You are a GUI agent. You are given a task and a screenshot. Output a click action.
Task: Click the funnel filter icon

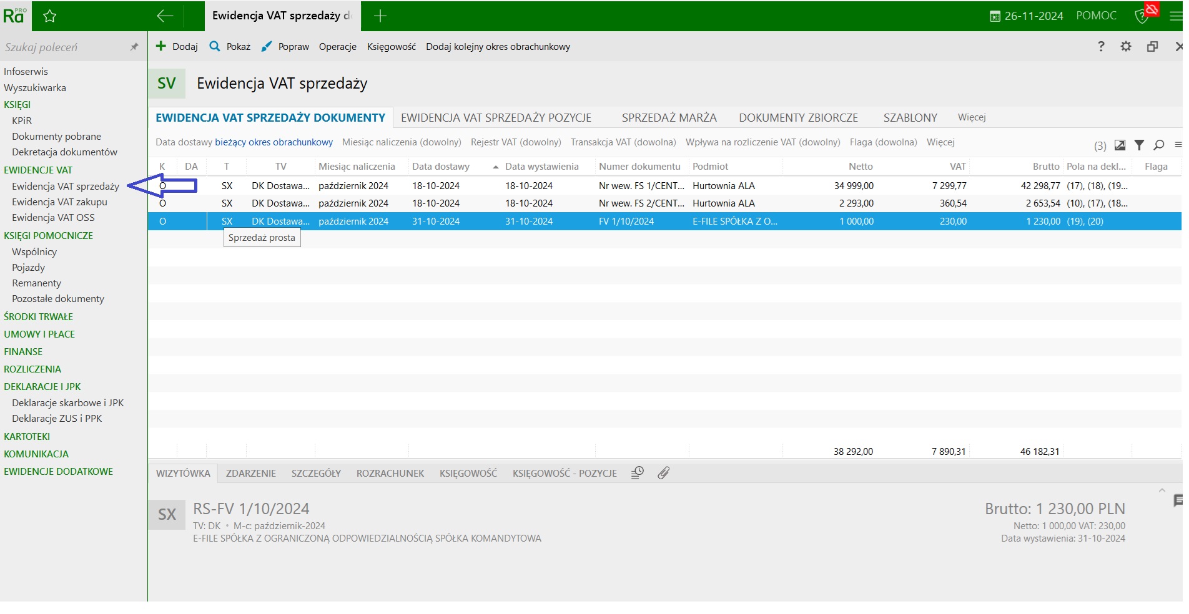(1139, 145)
